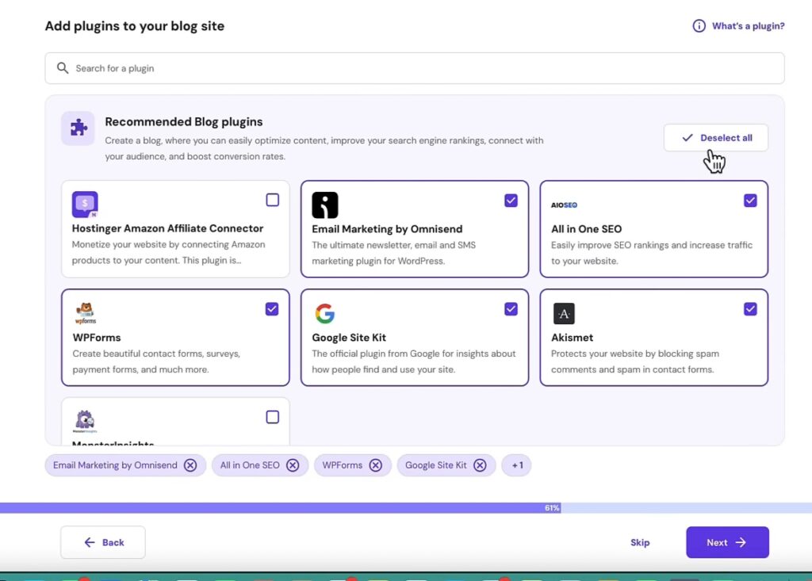Image resolution: width=812 pixels, height=581 pixels.
Task: Click Deselect all button
Action: 716,138
